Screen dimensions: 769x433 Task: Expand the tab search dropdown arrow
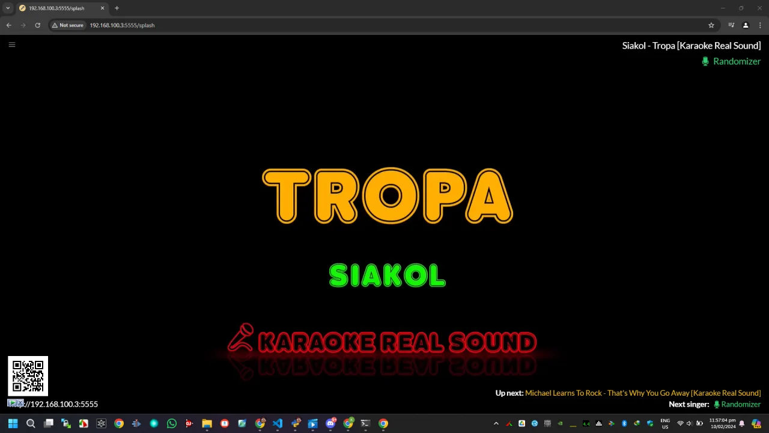(8, 8)
